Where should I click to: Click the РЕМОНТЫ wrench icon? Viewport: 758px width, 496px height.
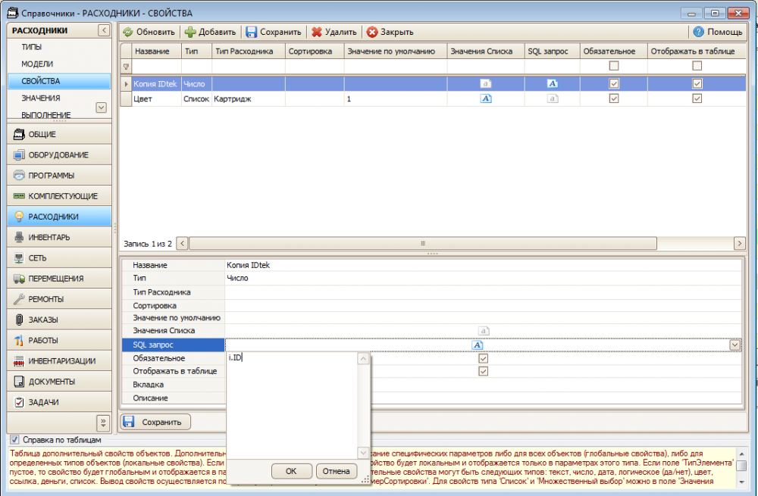tap(19, 299)
